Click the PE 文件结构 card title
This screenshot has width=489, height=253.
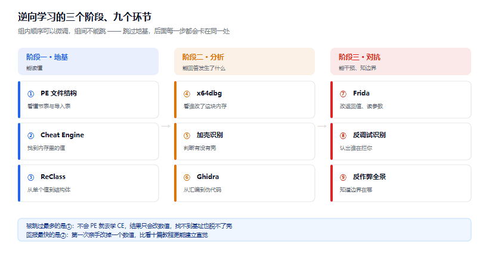click(x=58, y=93)
